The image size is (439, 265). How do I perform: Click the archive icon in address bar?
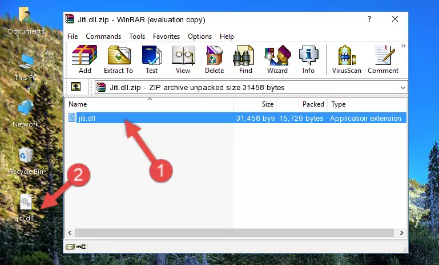(101, 88)
